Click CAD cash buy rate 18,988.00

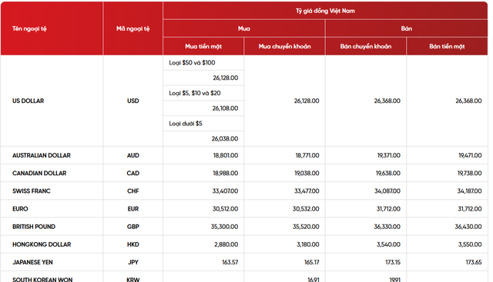tap(226, 173)
